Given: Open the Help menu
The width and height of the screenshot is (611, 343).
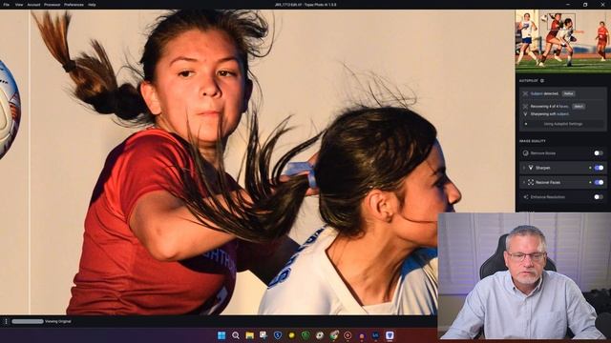Looking at the screenshot, I should [x=92, y=5].
